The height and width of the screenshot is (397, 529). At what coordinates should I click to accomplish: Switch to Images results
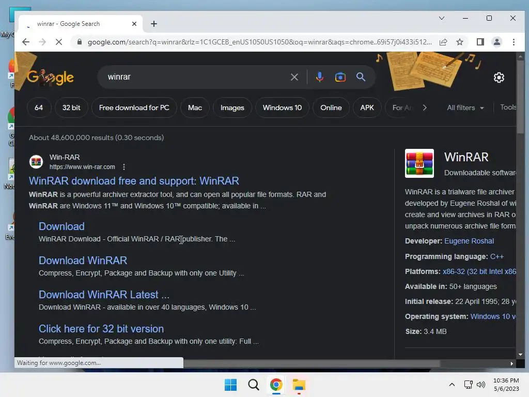coord(232,108)
